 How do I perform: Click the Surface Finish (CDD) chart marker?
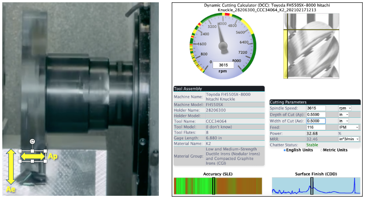pyautogui.click(x=312, y=186)
